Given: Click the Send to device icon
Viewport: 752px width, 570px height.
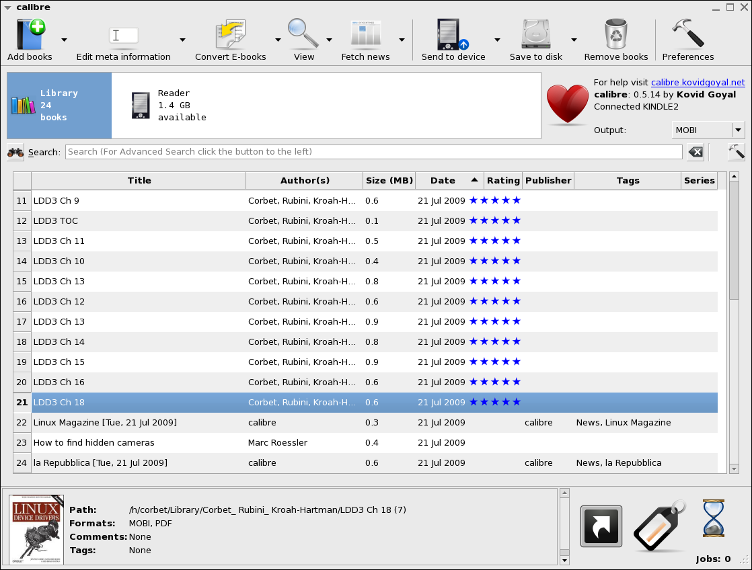Looking at the screenshot, I should pos(452,34).
